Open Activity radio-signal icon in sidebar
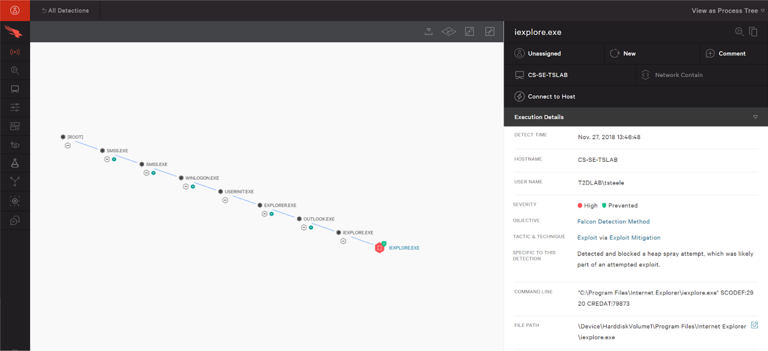The height and width of the screenshot is (351, 768). pos(15,52)
